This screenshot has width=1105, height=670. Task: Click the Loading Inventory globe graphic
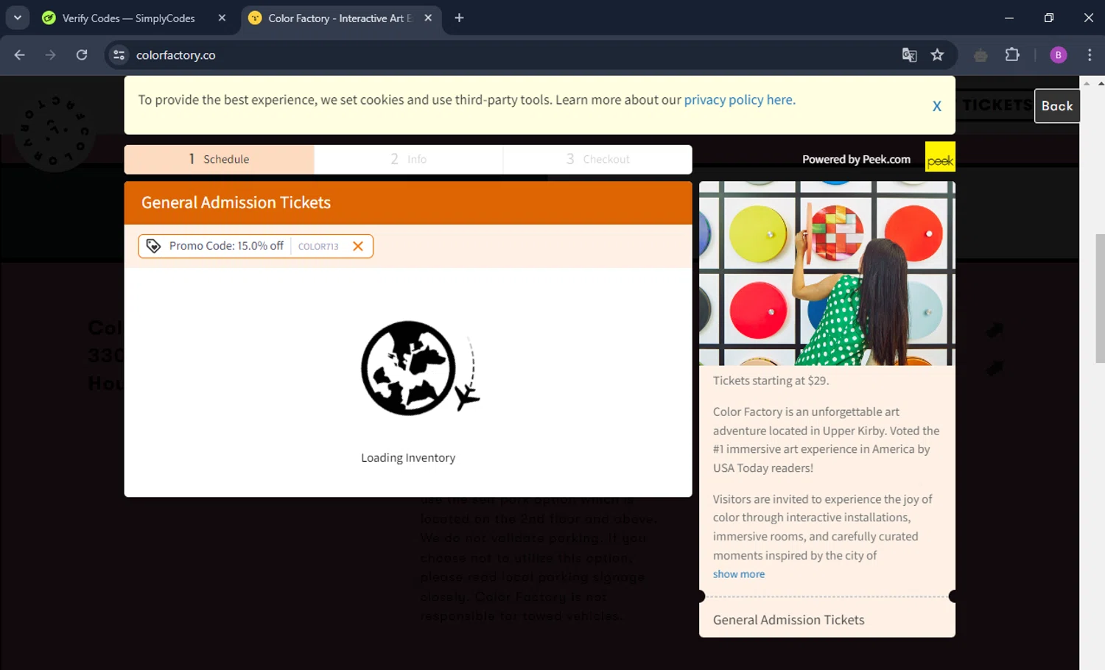pyautogui.click(x=419, y=367)
